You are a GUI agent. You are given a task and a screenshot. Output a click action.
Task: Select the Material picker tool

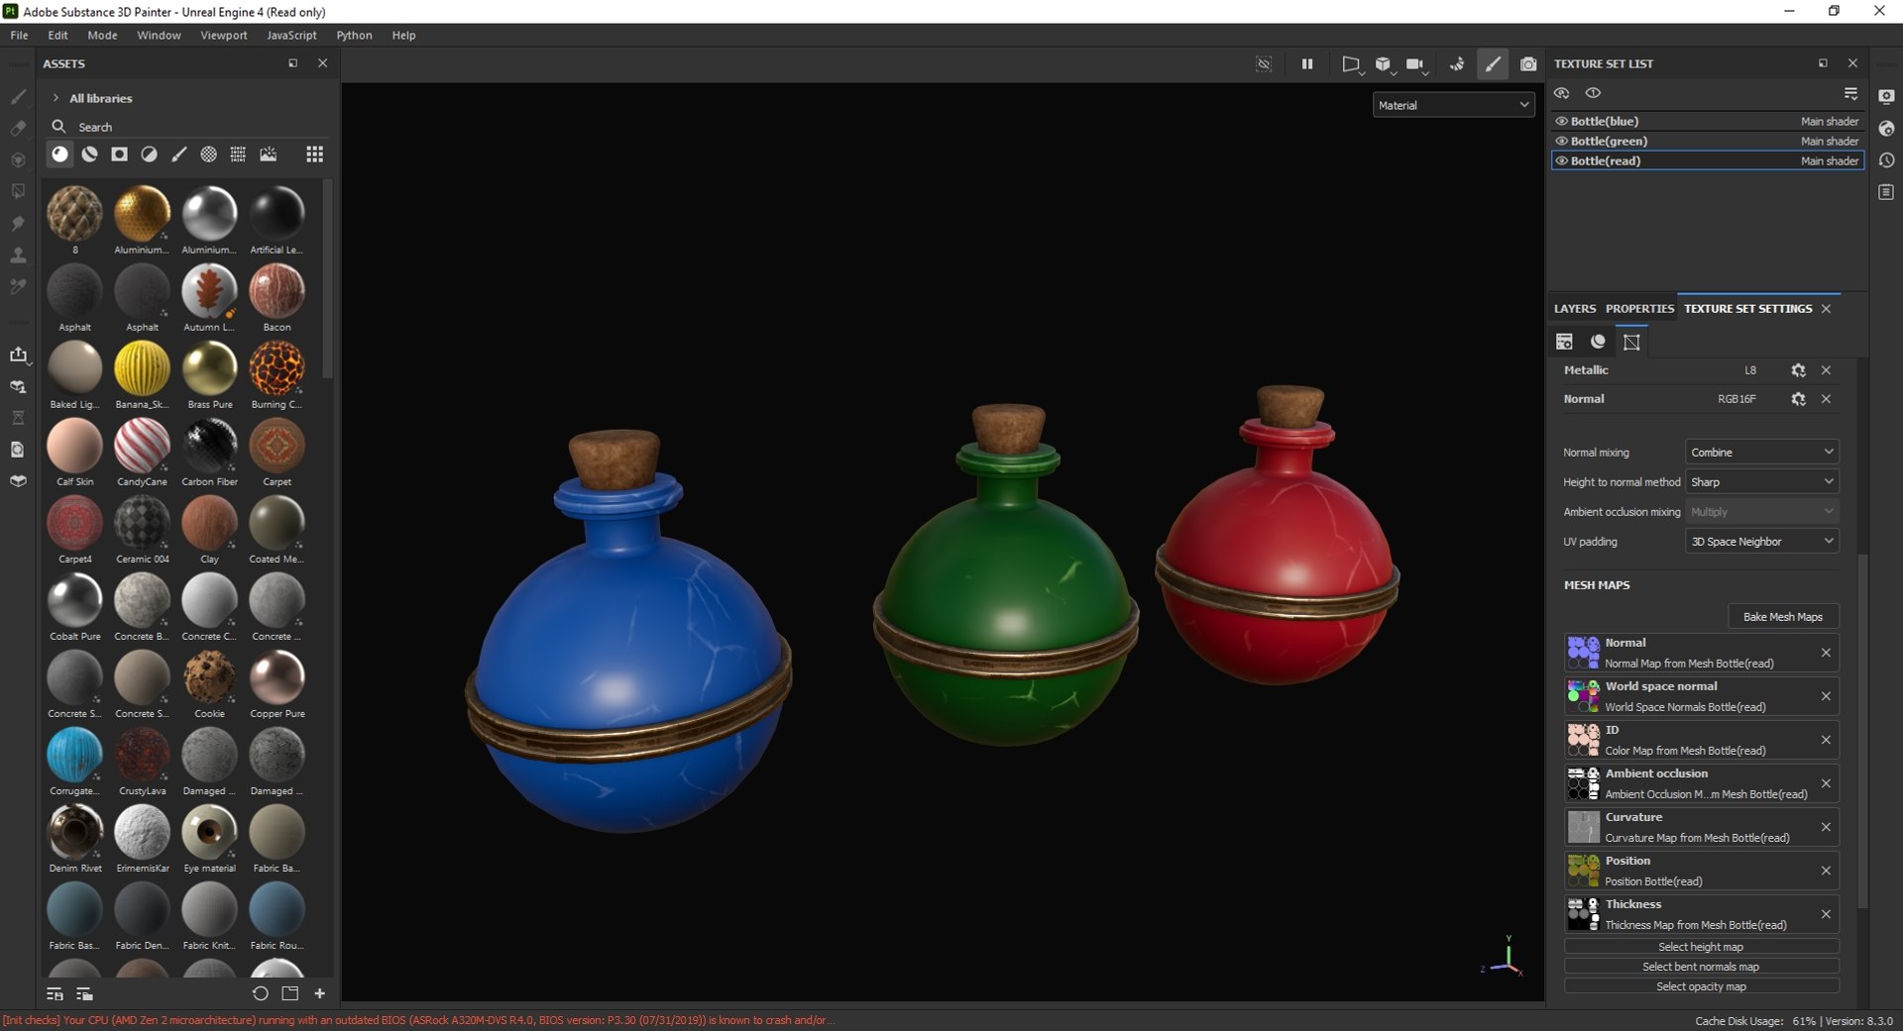[18, 286]
